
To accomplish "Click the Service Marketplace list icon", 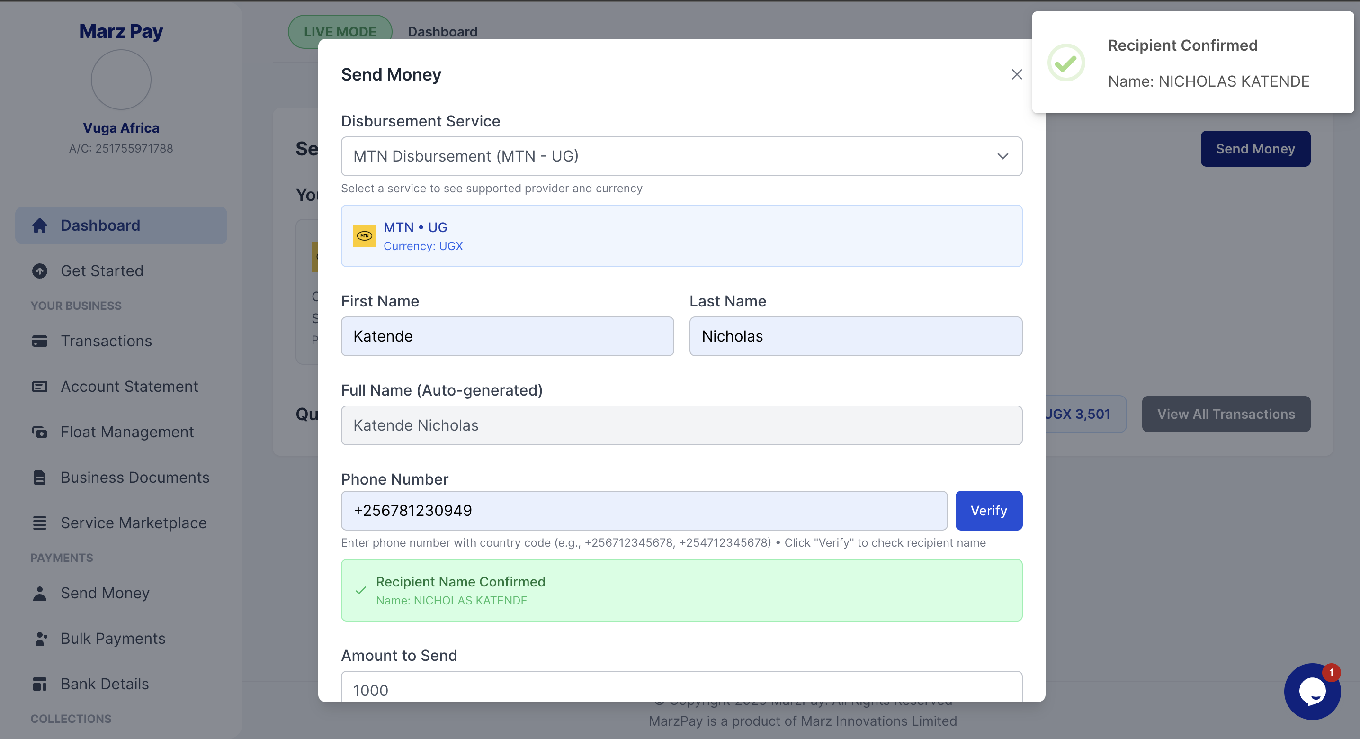I will [40, 523].
